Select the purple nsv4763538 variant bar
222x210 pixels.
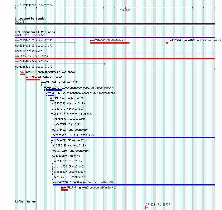tap(115, 38)
